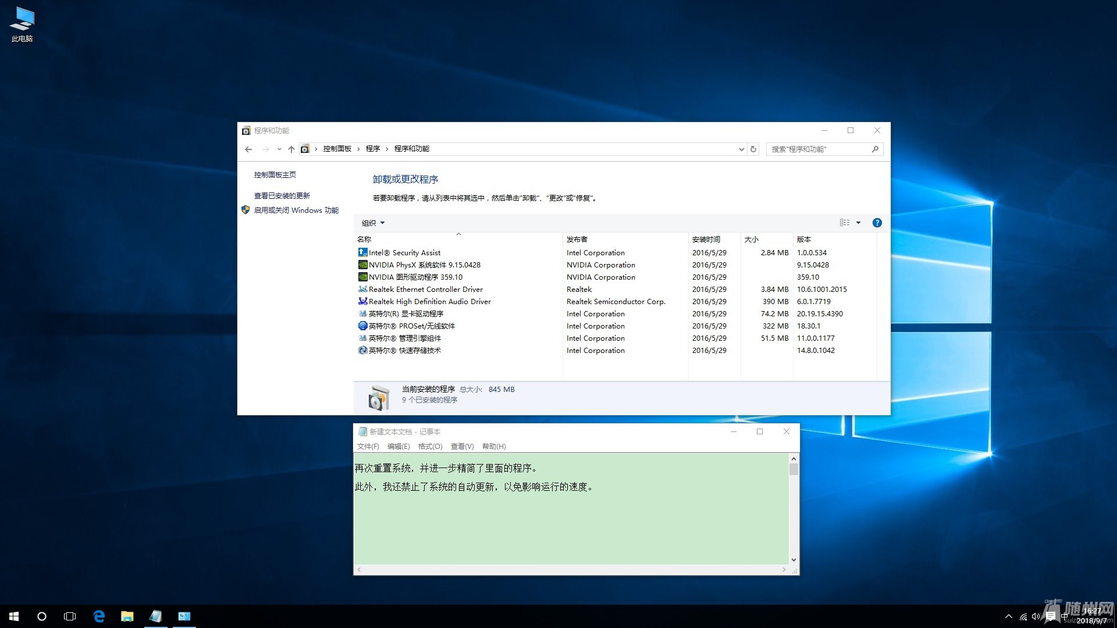This screenshot has width=1117, height=628.
Task: Select 英特尔 管理引擎组件 icon
Action: coord(362,338)
